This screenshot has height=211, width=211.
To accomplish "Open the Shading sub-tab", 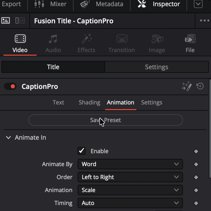I will coord(89,103).
